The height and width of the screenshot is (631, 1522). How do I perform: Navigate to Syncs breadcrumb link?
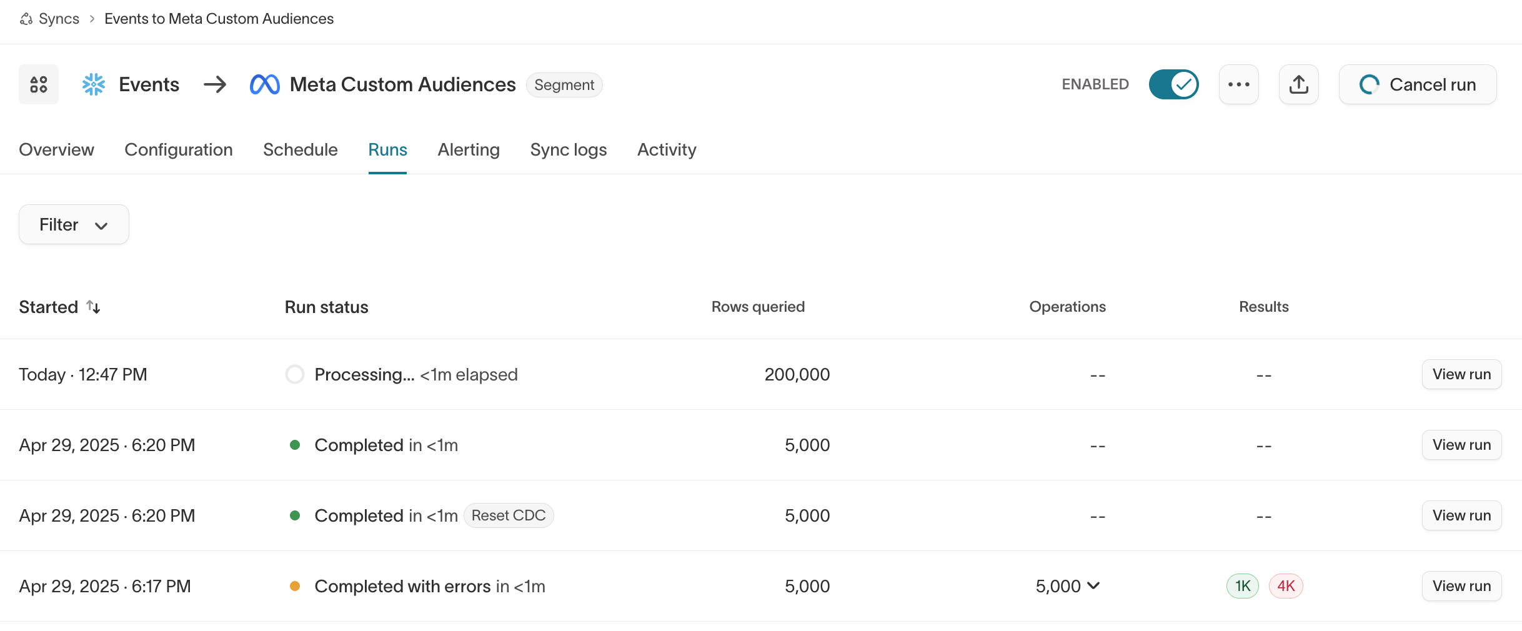(x=59, y=19)
